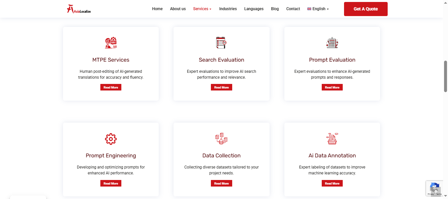Click the English flag icon

click(x=309, y=9)
